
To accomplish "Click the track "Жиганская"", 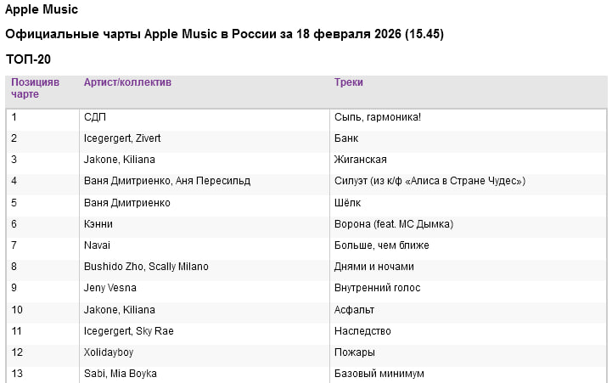I will 361,160.
